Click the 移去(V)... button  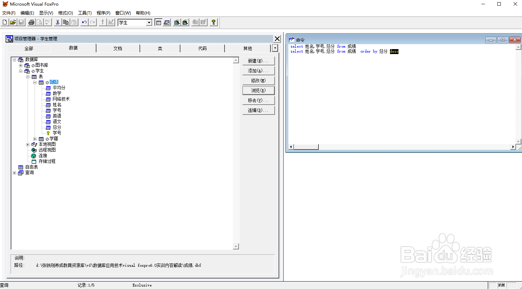pos(258,100)
